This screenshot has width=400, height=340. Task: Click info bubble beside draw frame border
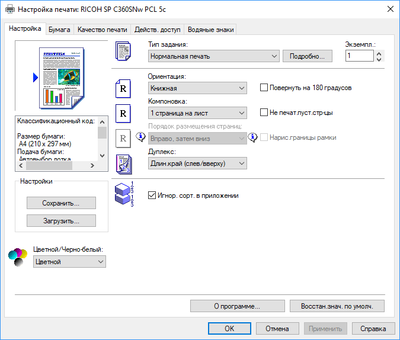coord(252,137)
